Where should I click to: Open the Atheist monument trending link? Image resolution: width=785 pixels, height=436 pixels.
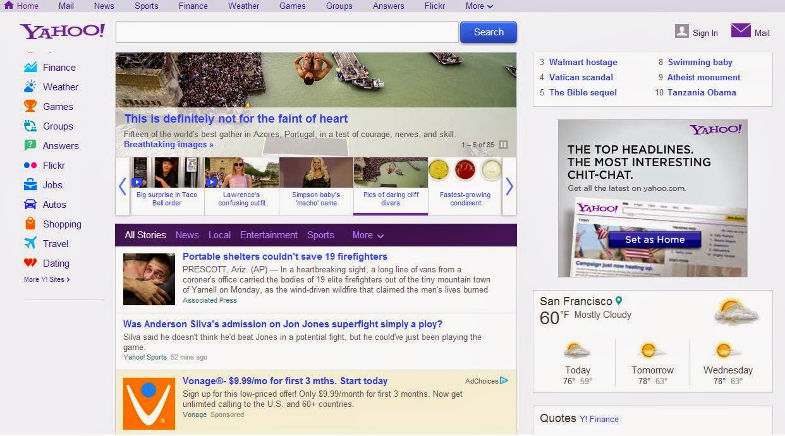coord(704,77)
